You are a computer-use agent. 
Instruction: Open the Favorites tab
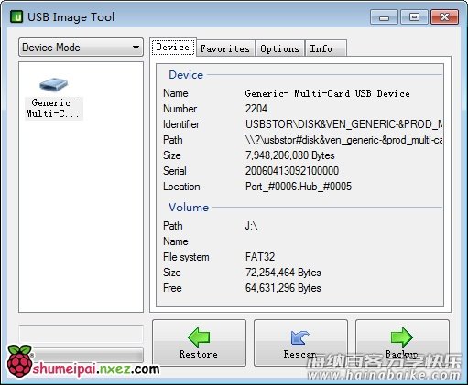pyautogui.click(x=225, y=48)
